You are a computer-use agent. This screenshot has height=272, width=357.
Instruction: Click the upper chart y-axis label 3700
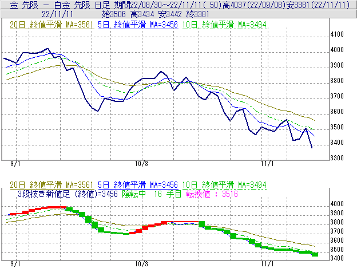coord(337,96)
